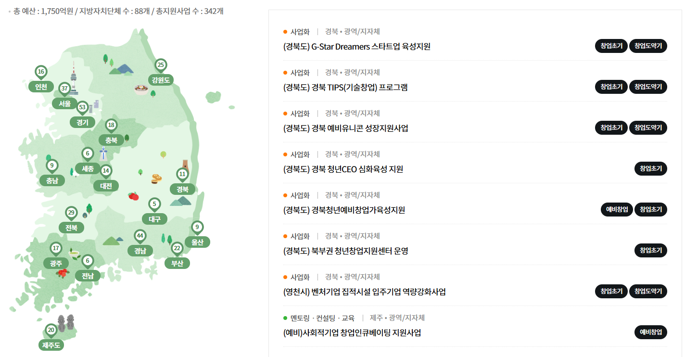Click the 부산 region marker showing 22
This screenshot has height=357, width=685.
click(x=177, y=248)
